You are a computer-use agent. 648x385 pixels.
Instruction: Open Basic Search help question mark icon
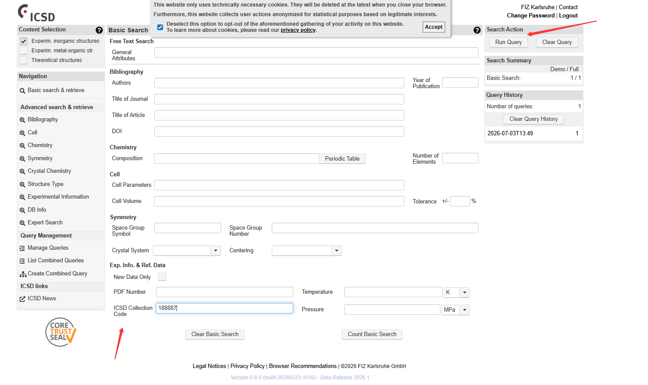tap(477, 30)
